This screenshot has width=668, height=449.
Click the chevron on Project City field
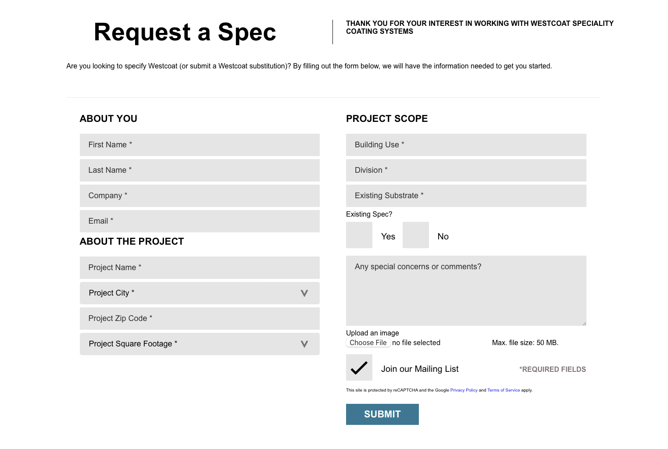(304, 293)
